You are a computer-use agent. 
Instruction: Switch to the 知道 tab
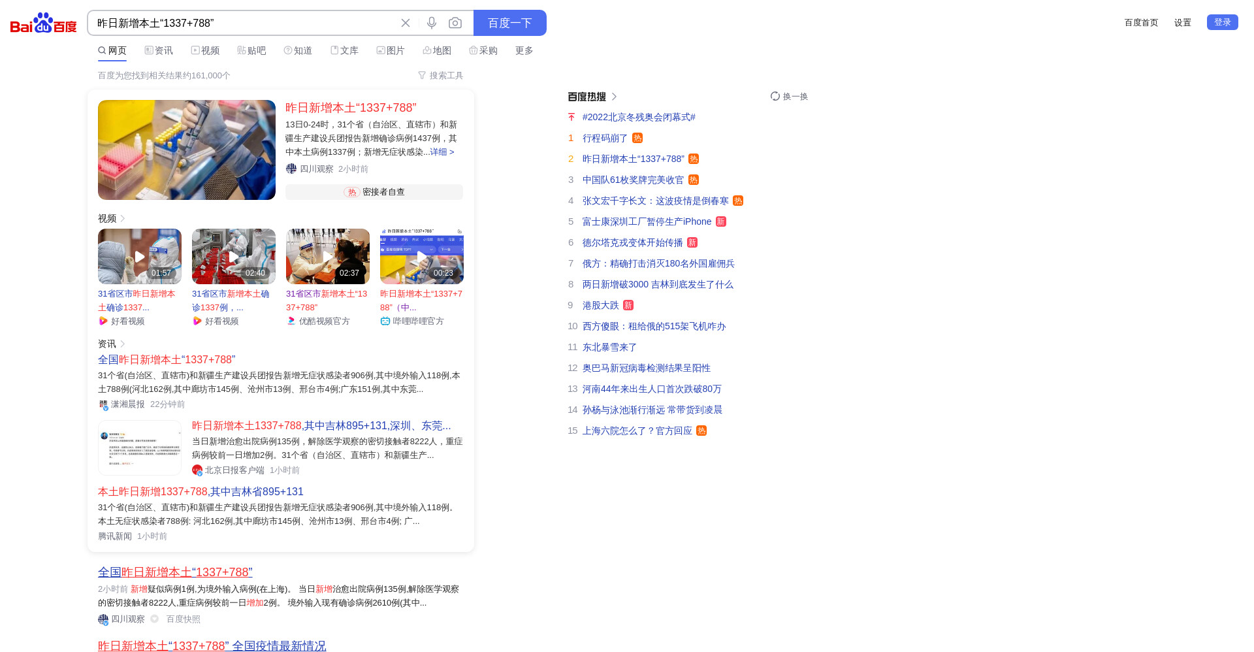pos(298,50)
